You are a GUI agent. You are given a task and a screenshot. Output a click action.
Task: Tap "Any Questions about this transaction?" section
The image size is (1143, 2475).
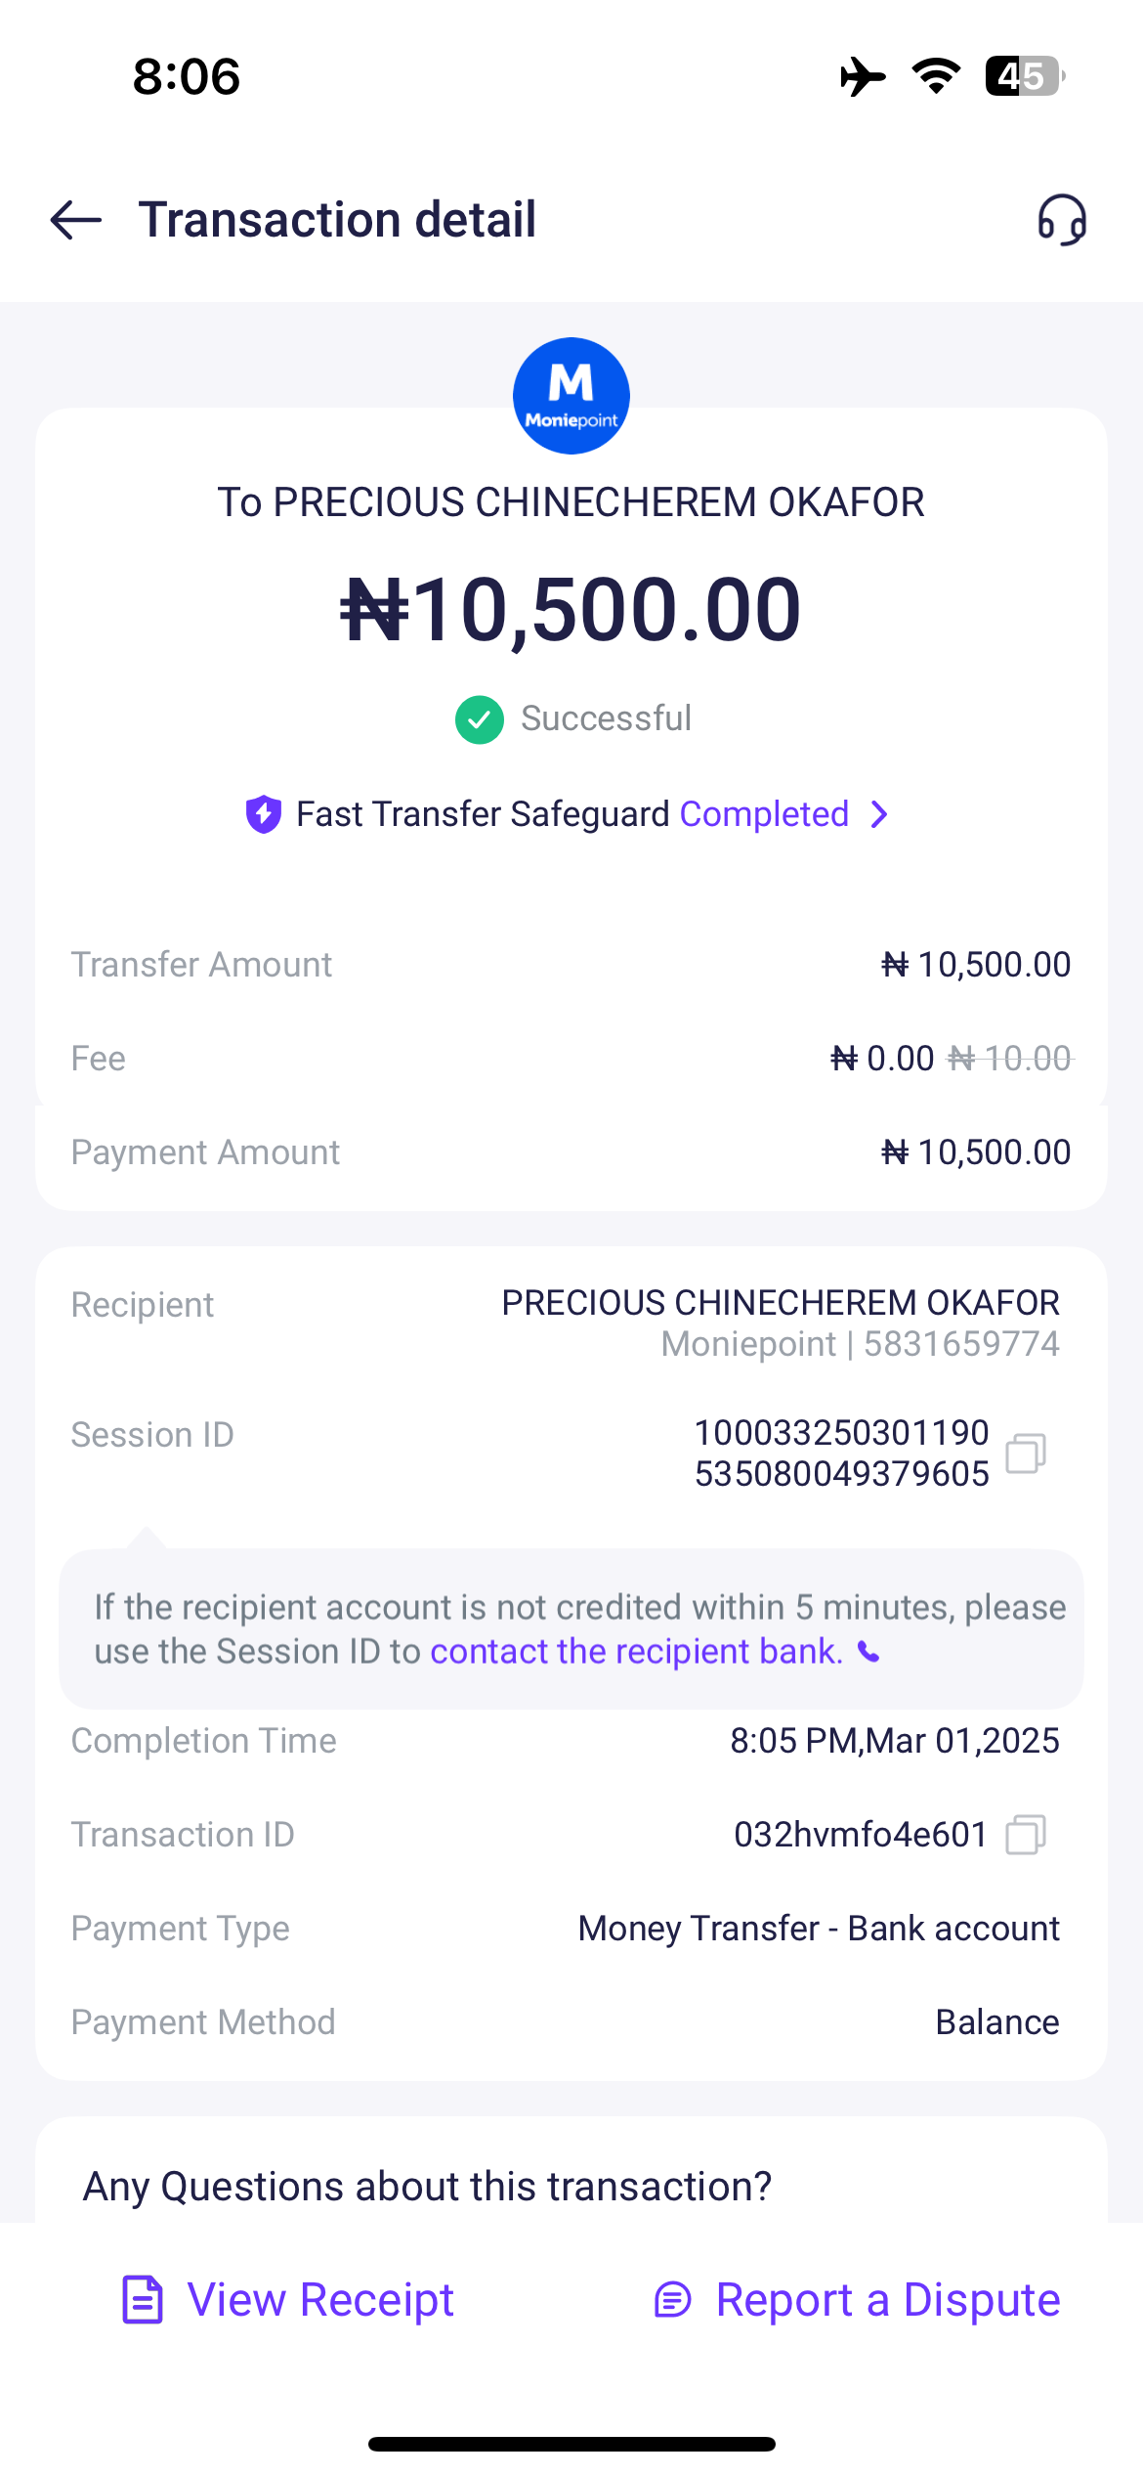428,2187
